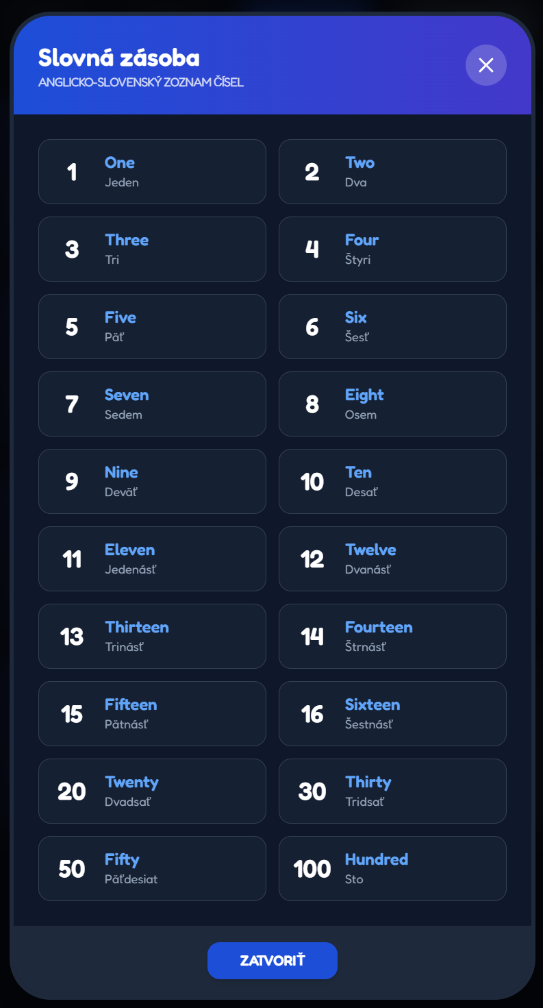543x1008 pixels.
Task: Select the Ten / Desať card
Action: pyautogui.click(x=392, y=482)
